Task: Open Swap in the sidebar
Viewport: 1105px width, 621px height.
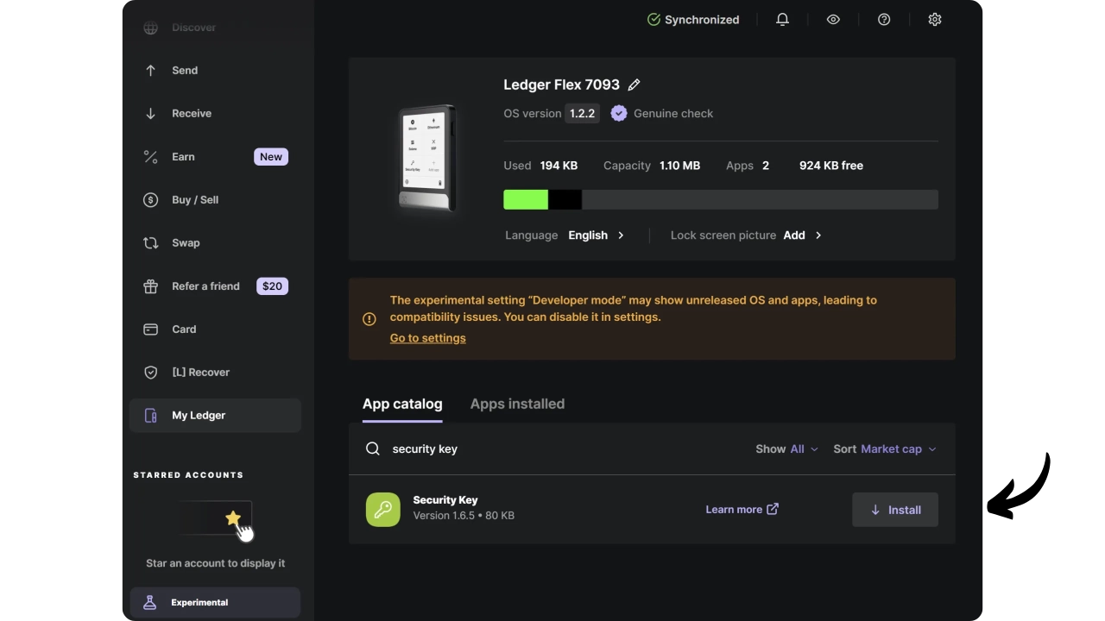Action: [x=215, y=243]
